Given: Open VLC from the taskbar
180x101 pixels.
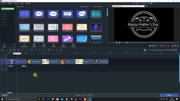Looking at the screenshot, I should pyautogui.click(x=76, y=99).
